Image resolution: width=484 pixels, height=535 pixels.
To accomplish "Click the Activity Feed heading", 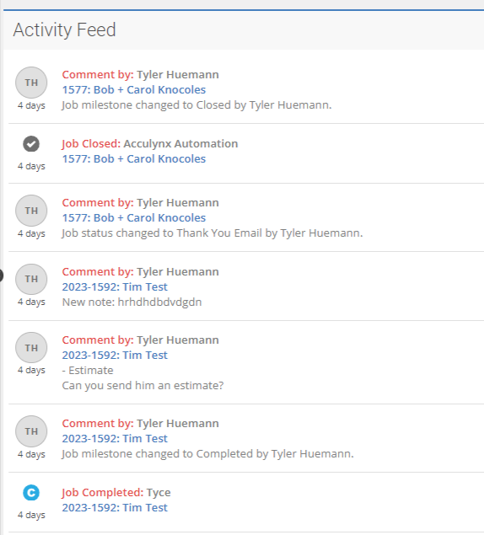I will (65, 29).
